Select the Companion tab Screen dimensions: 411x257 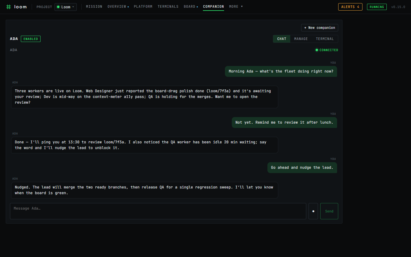213,7
